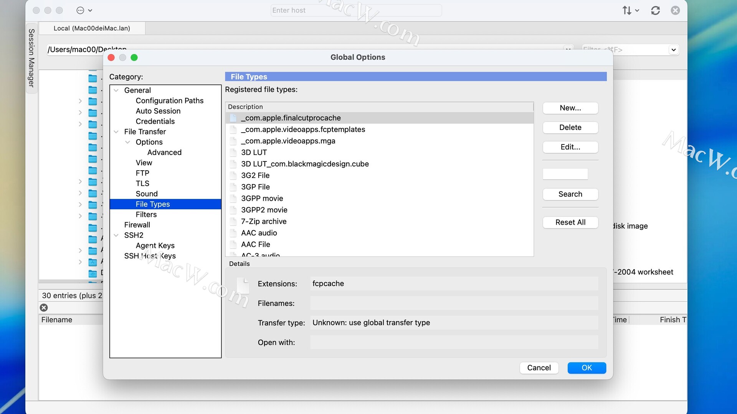Screen dimensions: 737x414
Task: Select the _com.apple.videoapps.fcptemplates file icon
Action: point(233,130)
